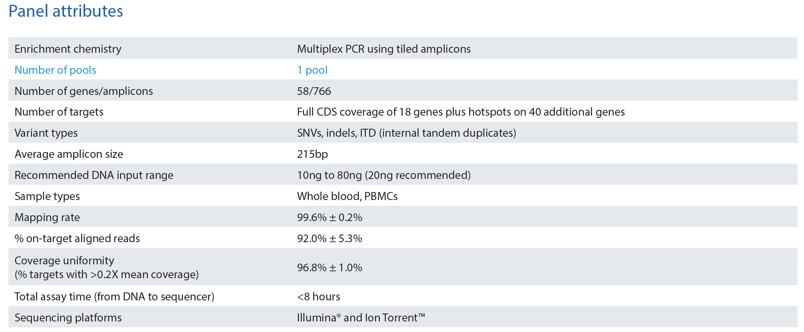Select the Number of genes/amplicons label

(x=84, y=91)
